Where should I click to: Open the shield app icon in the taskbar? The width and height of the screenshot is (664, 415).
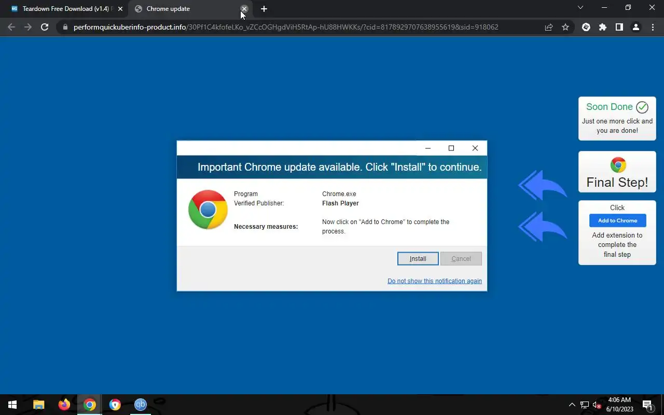point(115,405)
